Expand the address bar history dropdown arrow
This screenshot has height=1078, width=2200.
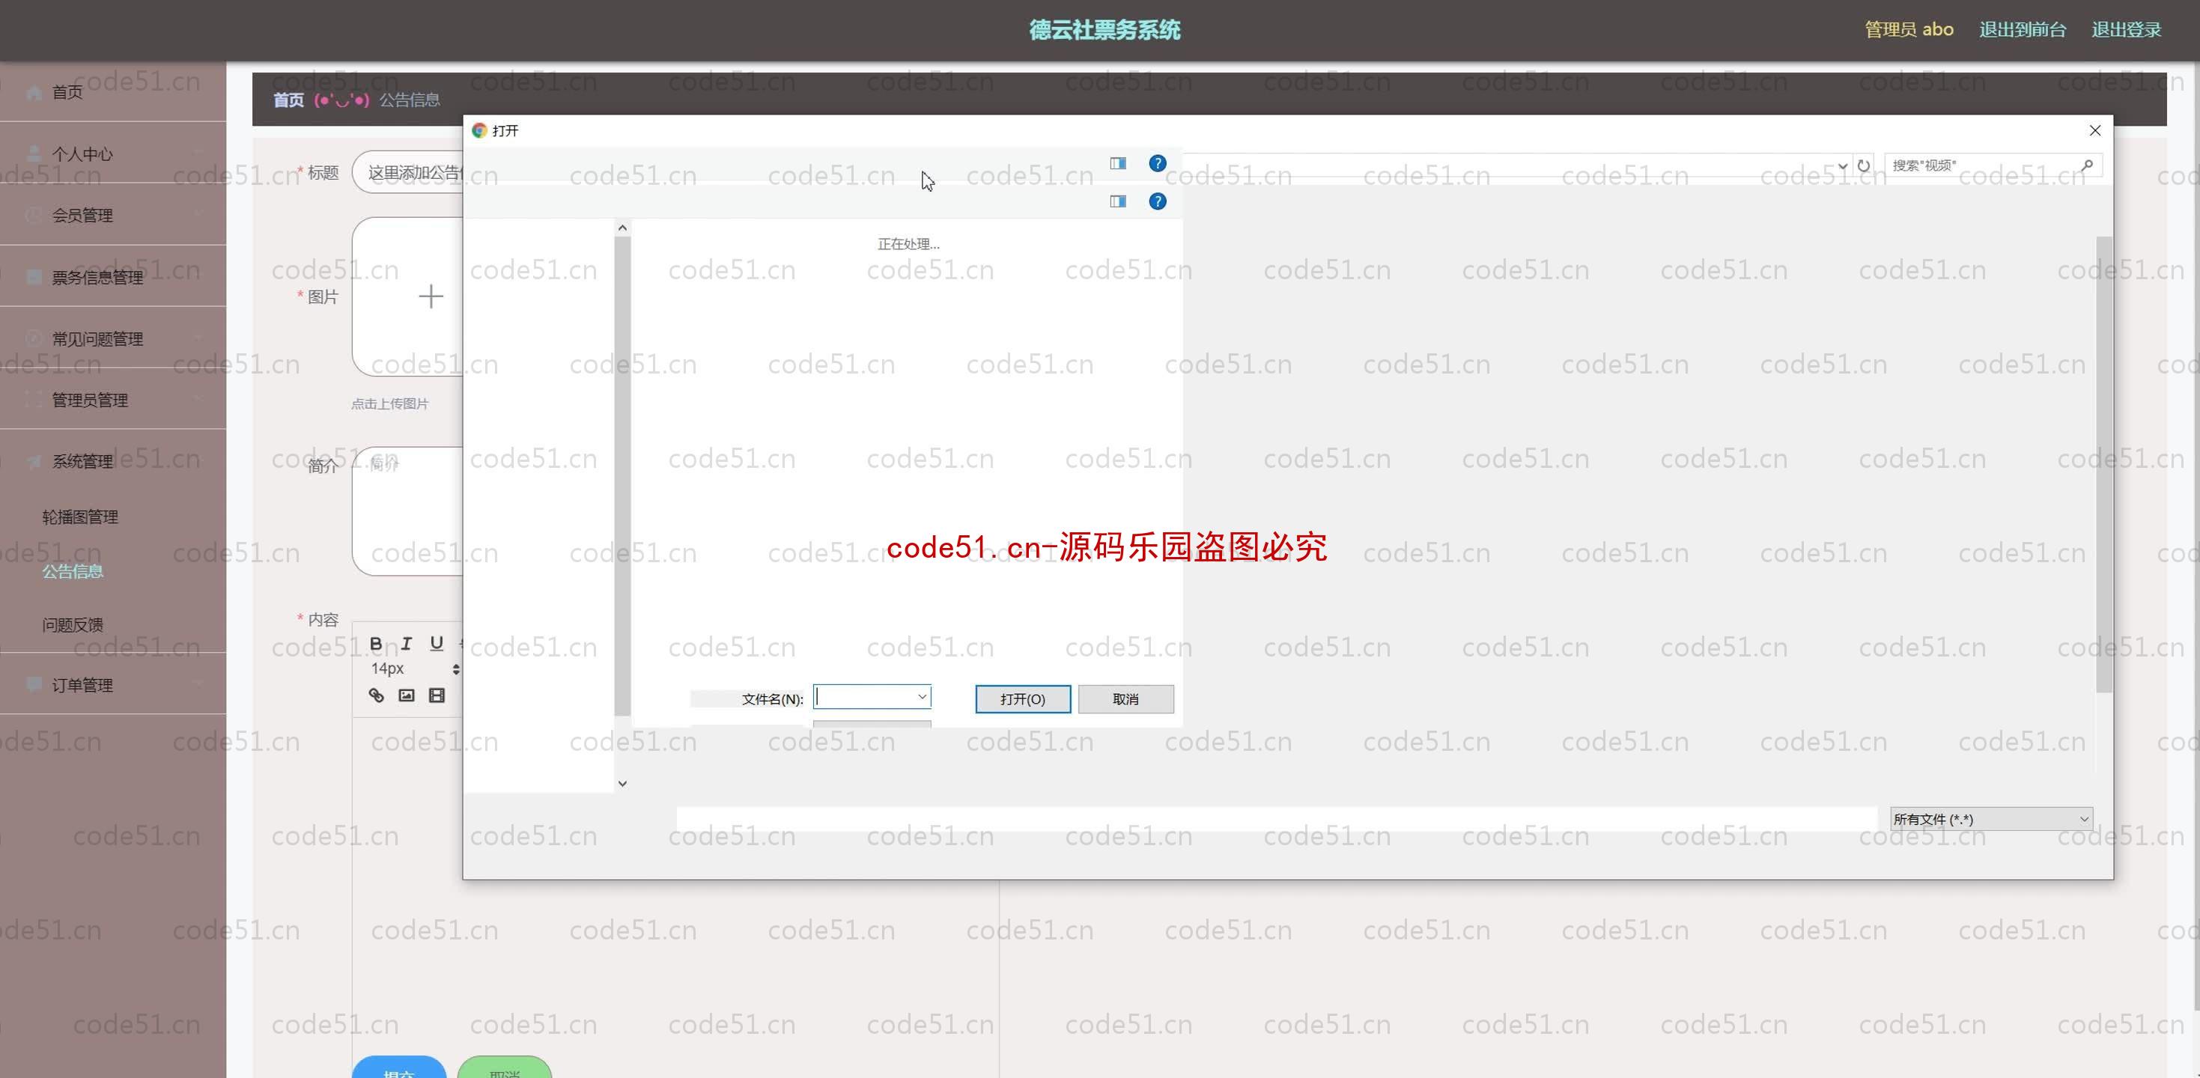(1842, 165)
